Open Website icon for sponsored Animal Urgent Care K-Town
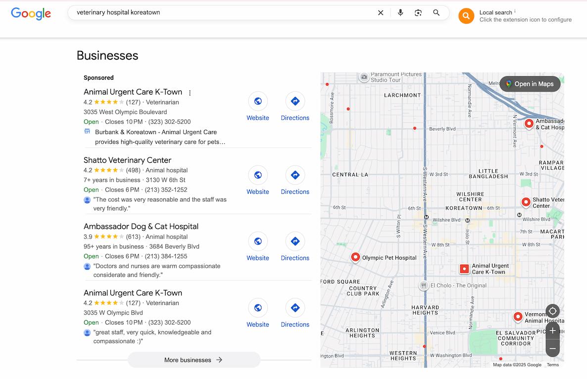The image size is (587, 379). click(x=258, y=101)
